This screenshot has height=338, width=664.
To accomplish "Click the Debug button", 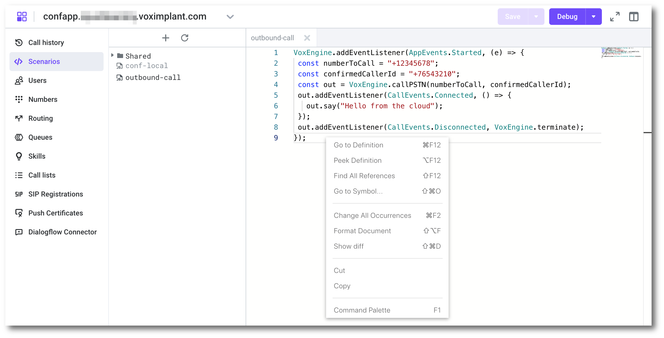I will (x=567, y=17).
